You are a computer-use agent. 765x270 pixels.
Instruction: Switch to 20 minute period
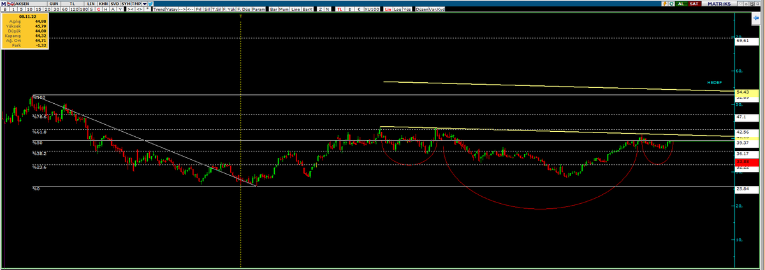coord(47,10)
